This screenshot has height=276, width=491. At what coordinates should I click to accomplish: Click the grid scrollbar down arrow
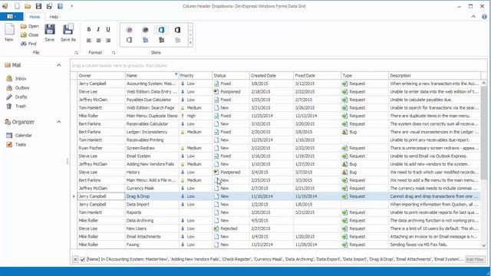point(484,245)
